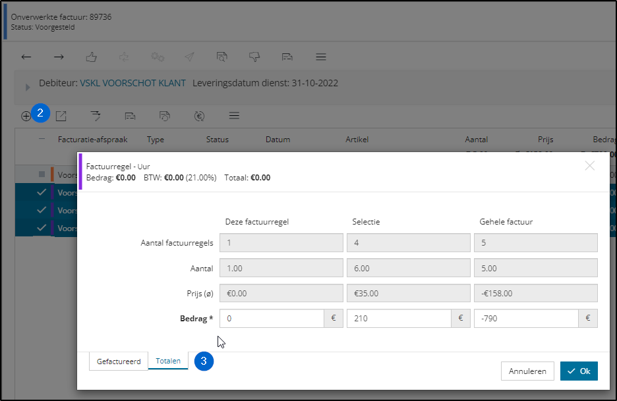
Task: Click the thumbs-up with arrow icon
Action: tap(124, 57)
